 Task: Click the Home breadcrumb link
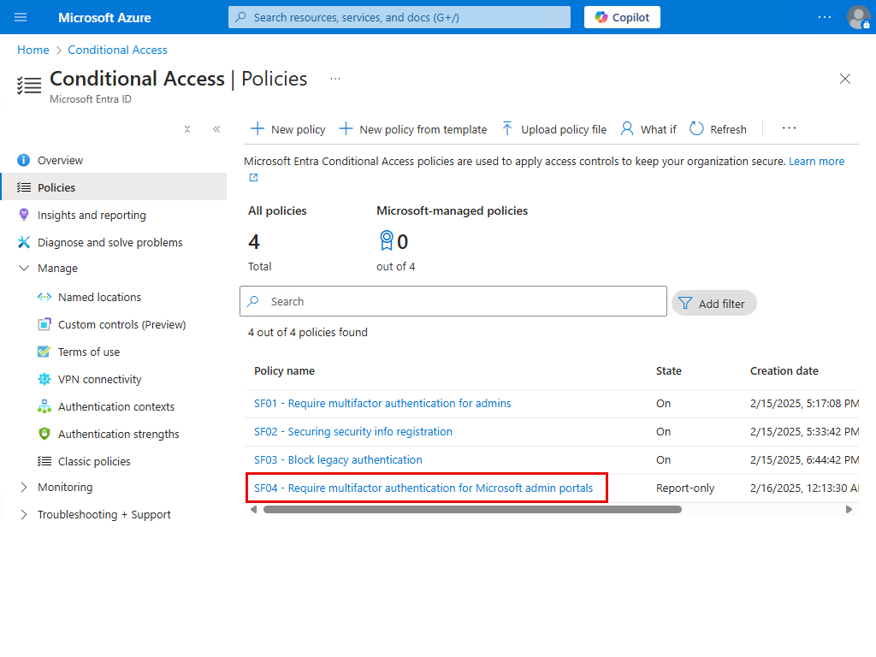tap(33, 50)
